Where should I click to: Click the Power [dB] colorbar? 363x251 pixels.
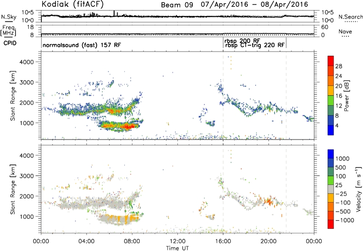click(331, 95)
